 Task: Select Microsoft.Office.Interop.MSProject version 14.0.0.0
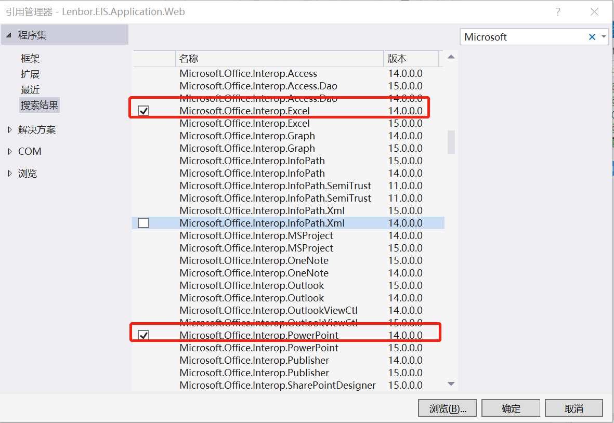288,235
